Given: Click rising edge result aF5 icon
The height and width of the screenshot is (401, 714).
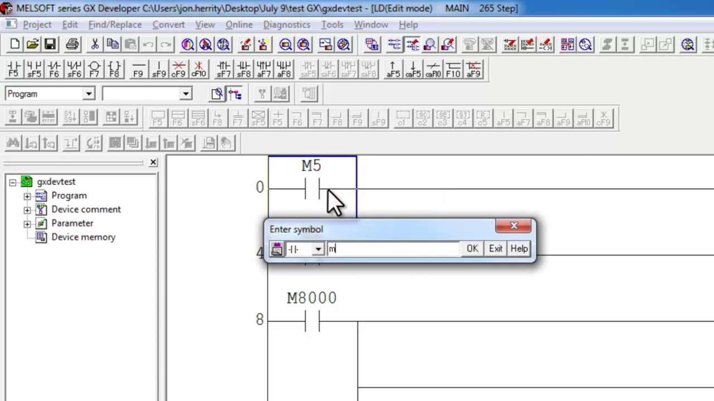Looking at the screenshot, I should click(393, 69).
